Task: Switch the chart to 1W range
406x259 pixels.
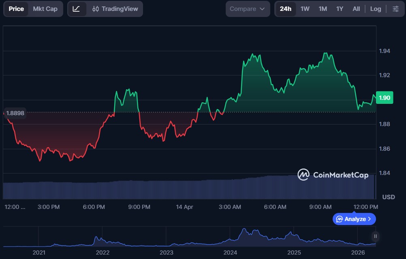Action: pos(305,9)
